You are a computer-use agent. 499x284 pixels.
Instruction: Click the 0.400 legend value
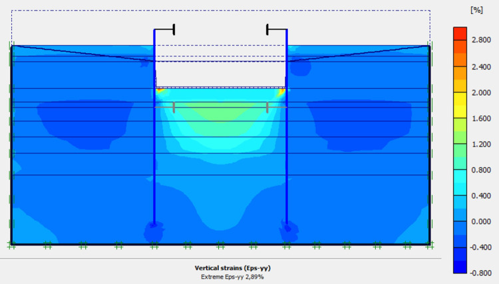click(x=481, y=196)
